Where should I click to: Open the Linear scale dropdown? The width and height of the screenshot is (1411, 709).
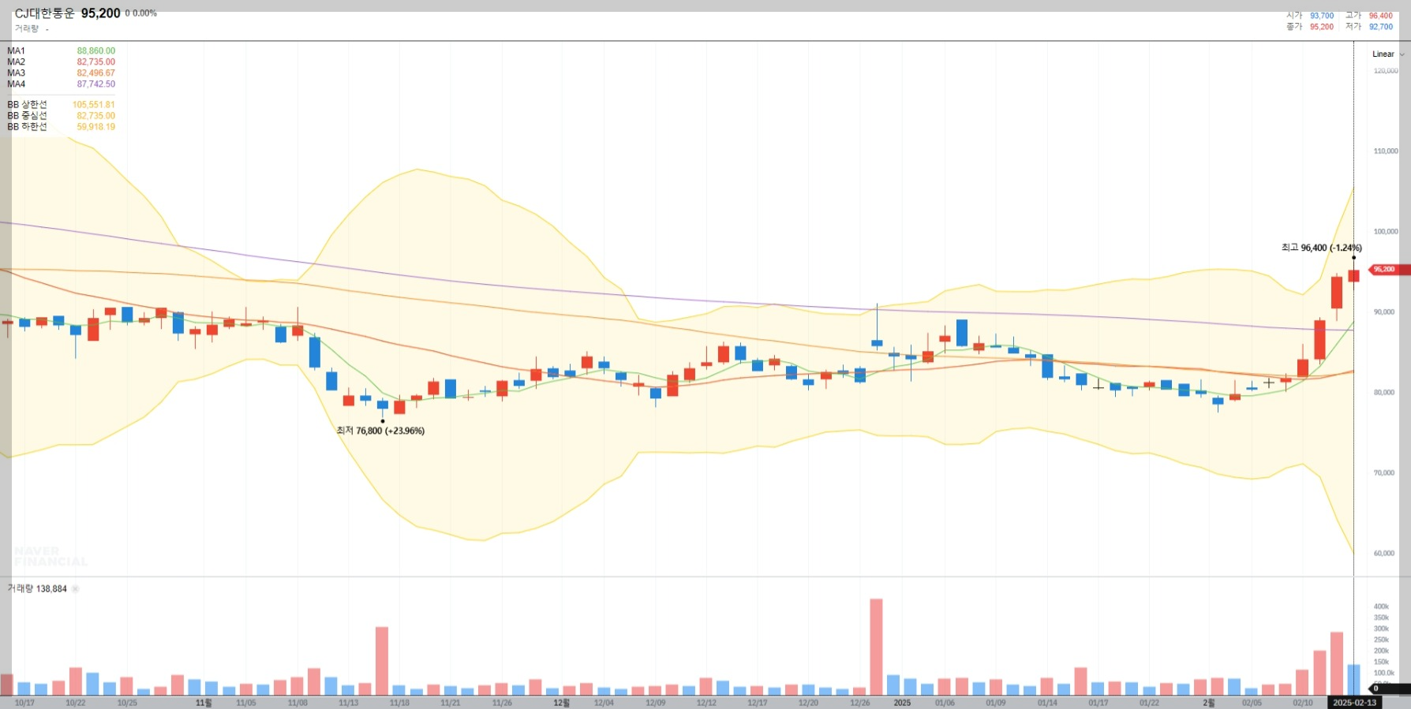1388,54
